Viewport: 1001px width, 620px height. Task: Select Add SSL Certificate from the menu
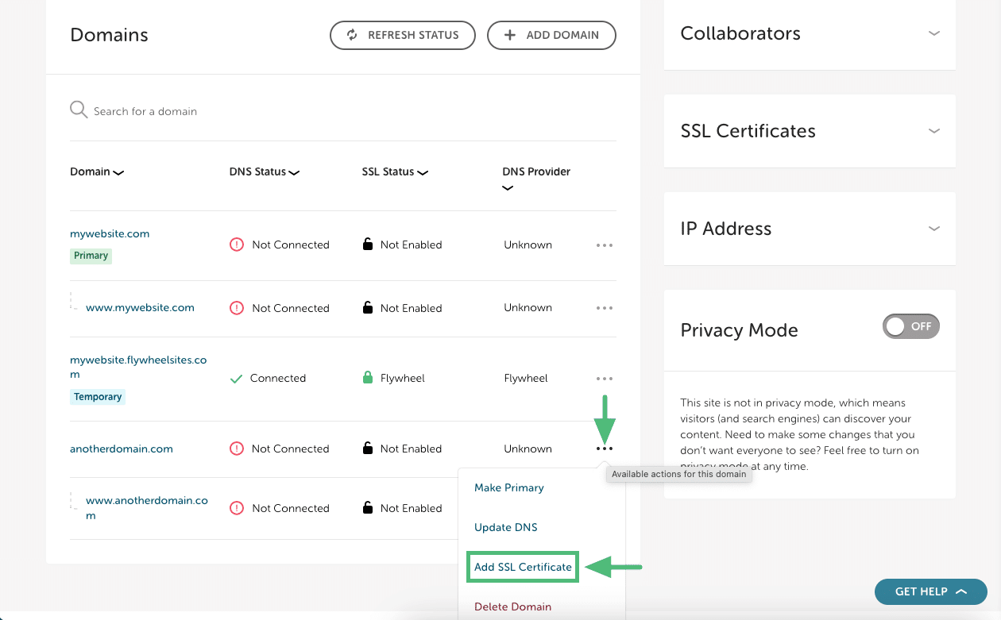click(522, 567)
